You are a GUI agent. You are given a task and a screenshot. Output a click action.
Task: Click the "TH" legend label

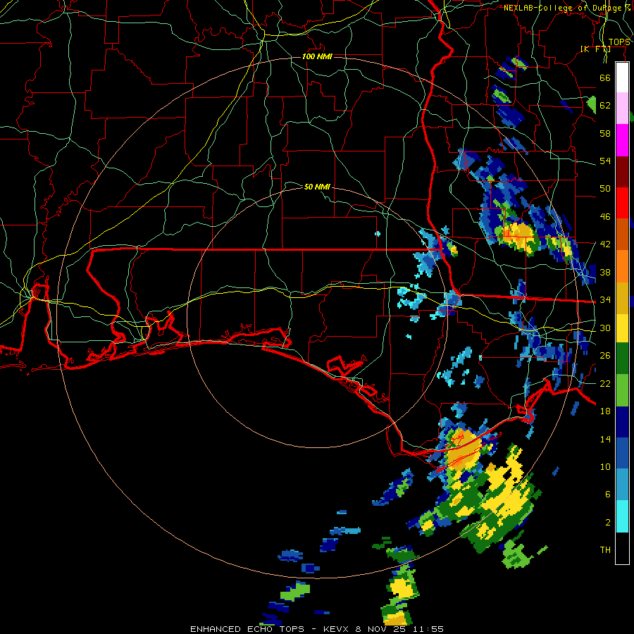click(x=605, y=550)
